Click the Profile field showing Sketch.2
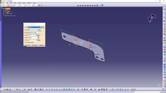Image resolution: width=166 pixels, height=93 pixels. 34,27
